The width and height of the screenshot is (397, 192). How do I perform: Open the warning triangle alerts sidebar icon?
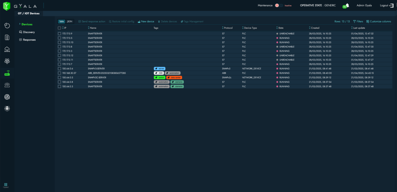[x=7, y=85]
